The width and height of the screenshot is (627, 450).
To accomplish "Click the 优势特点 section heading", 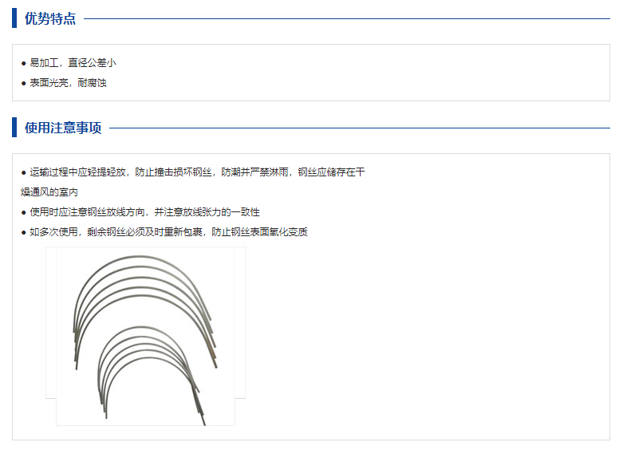I will (x=50, y=18).
